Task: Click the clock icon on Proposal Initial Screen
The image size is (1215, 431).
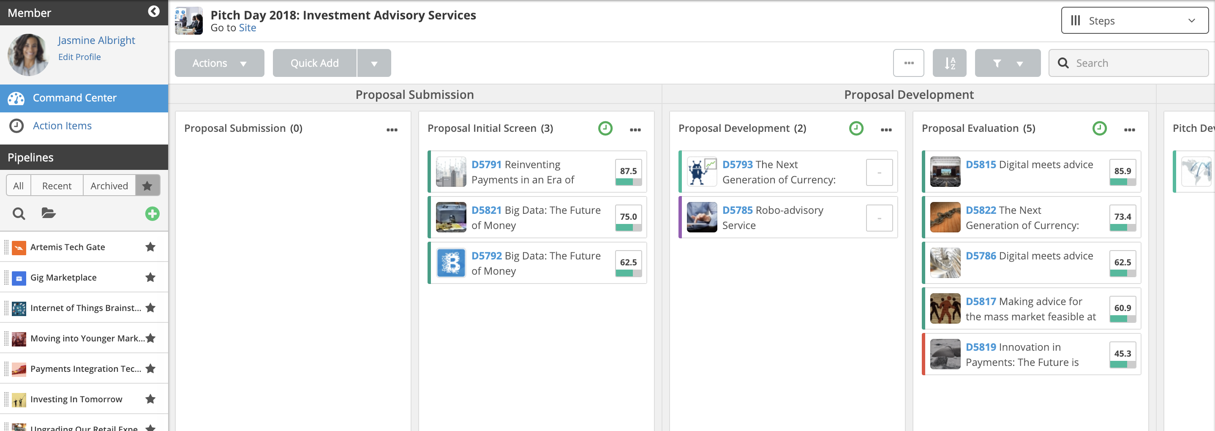Action: point(605,128)
